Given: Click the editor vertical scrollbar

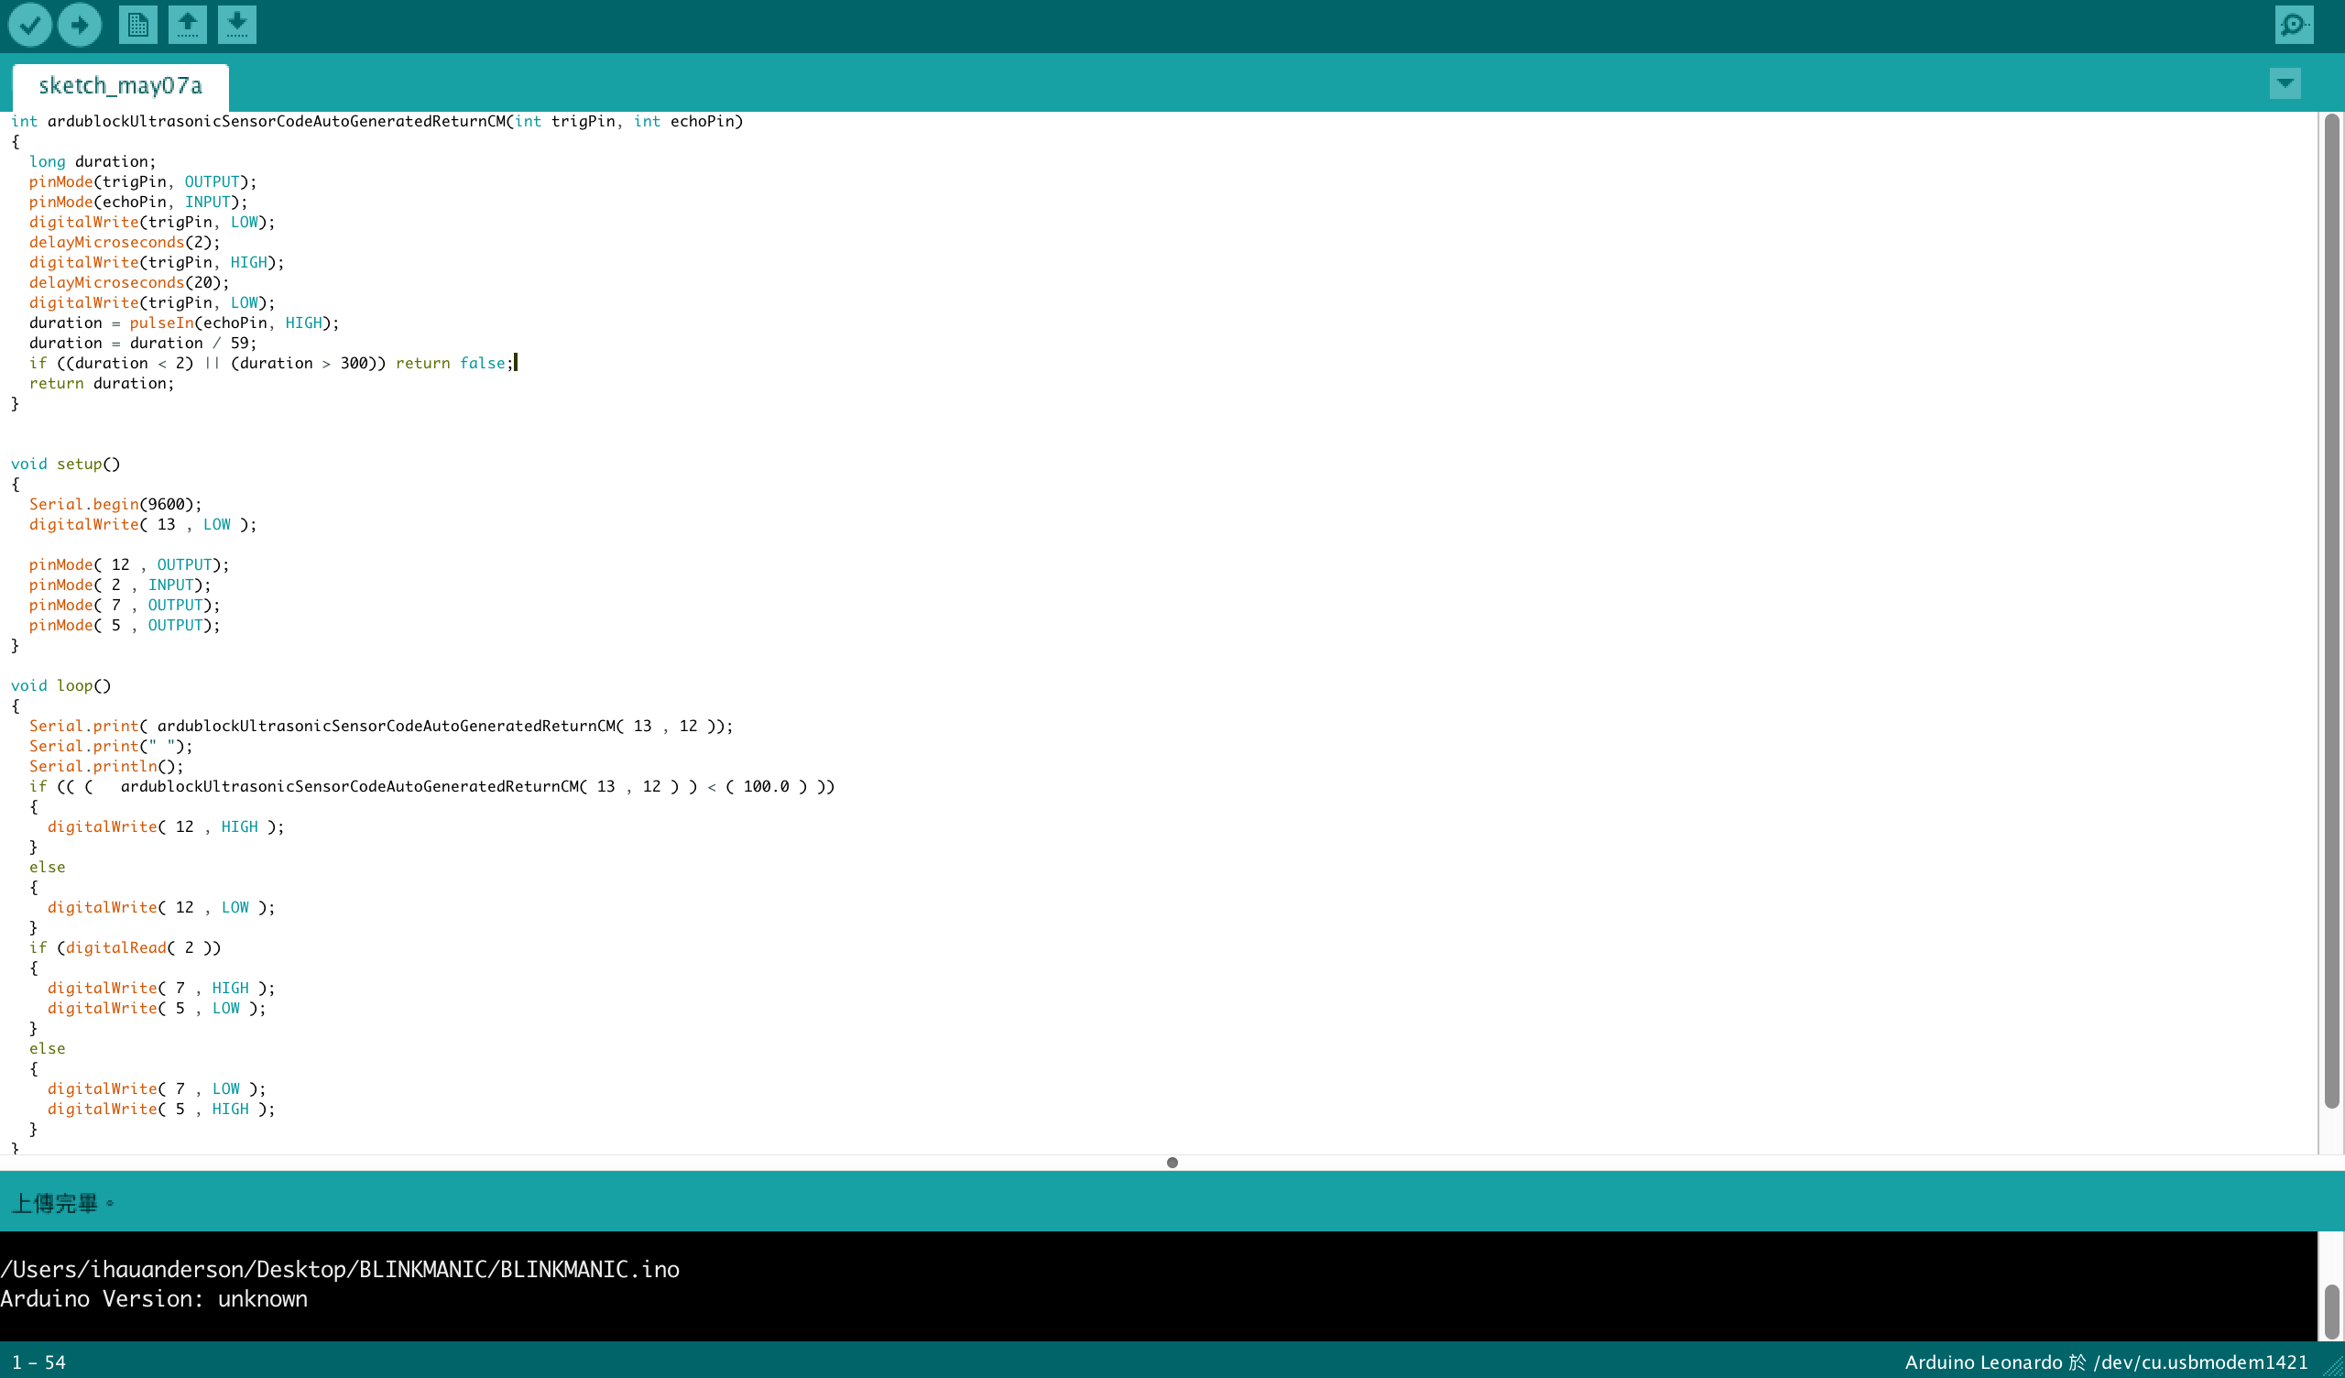Looking at the screenshot, I should click(x=2331, y=610).
